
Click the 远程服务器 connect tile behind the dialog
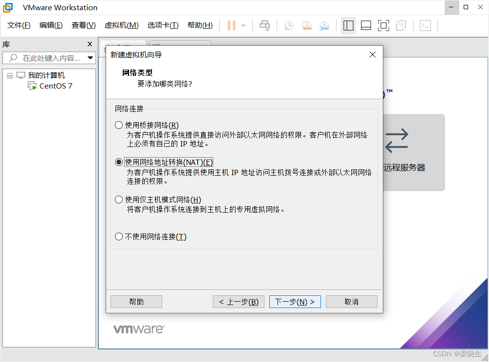coord(414,152)
